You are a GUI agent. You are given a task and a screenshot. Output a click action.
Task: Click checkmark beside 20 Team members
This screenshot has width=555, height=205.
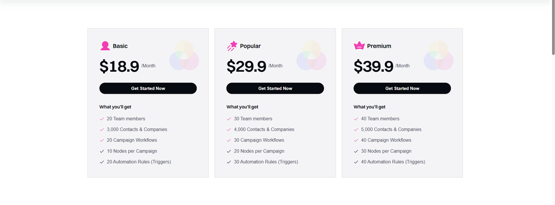coord(102,119)
